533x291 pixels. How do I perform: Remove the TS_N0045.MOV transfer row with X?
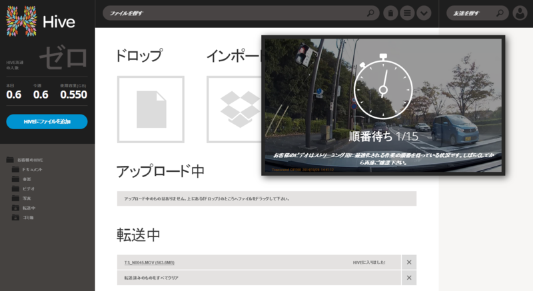[x=409, y=262]
